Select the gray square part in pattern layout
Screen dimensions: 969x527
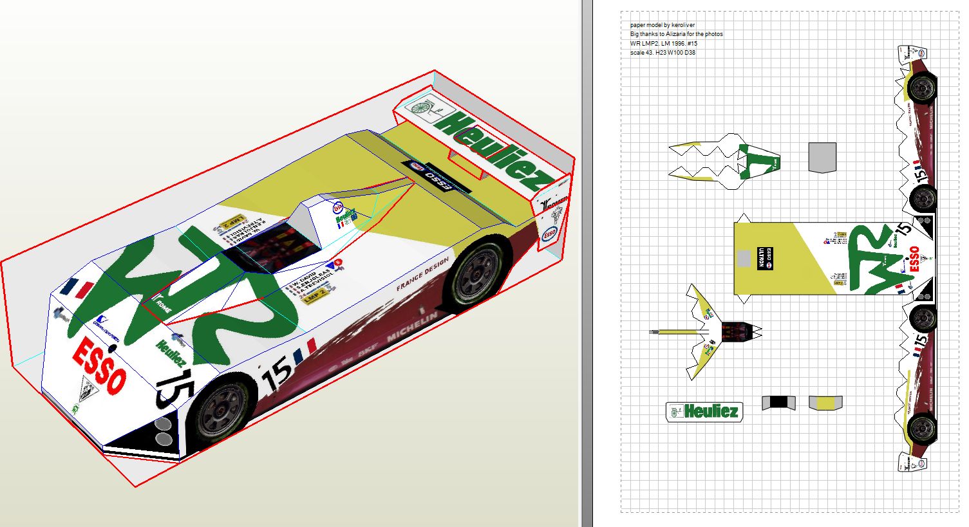click(x=822, y=157)
